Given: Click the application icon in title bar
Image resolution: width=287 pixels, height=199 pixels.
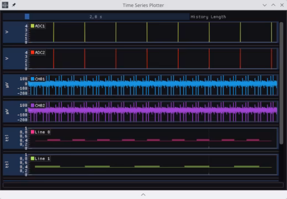Looking at the screenshot, I should [5, 5].
